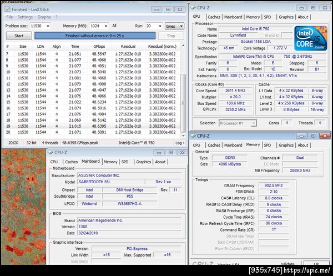Click the Command Rate 1T value
The image size is (333, 276).
[x=274, y=230]
